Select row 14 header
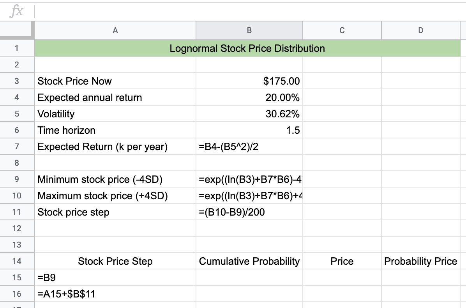 pos(16,261)
